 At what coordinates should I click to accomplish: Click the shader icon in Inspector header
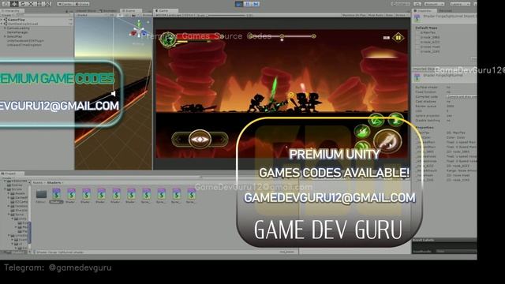[x=417, y=17]
